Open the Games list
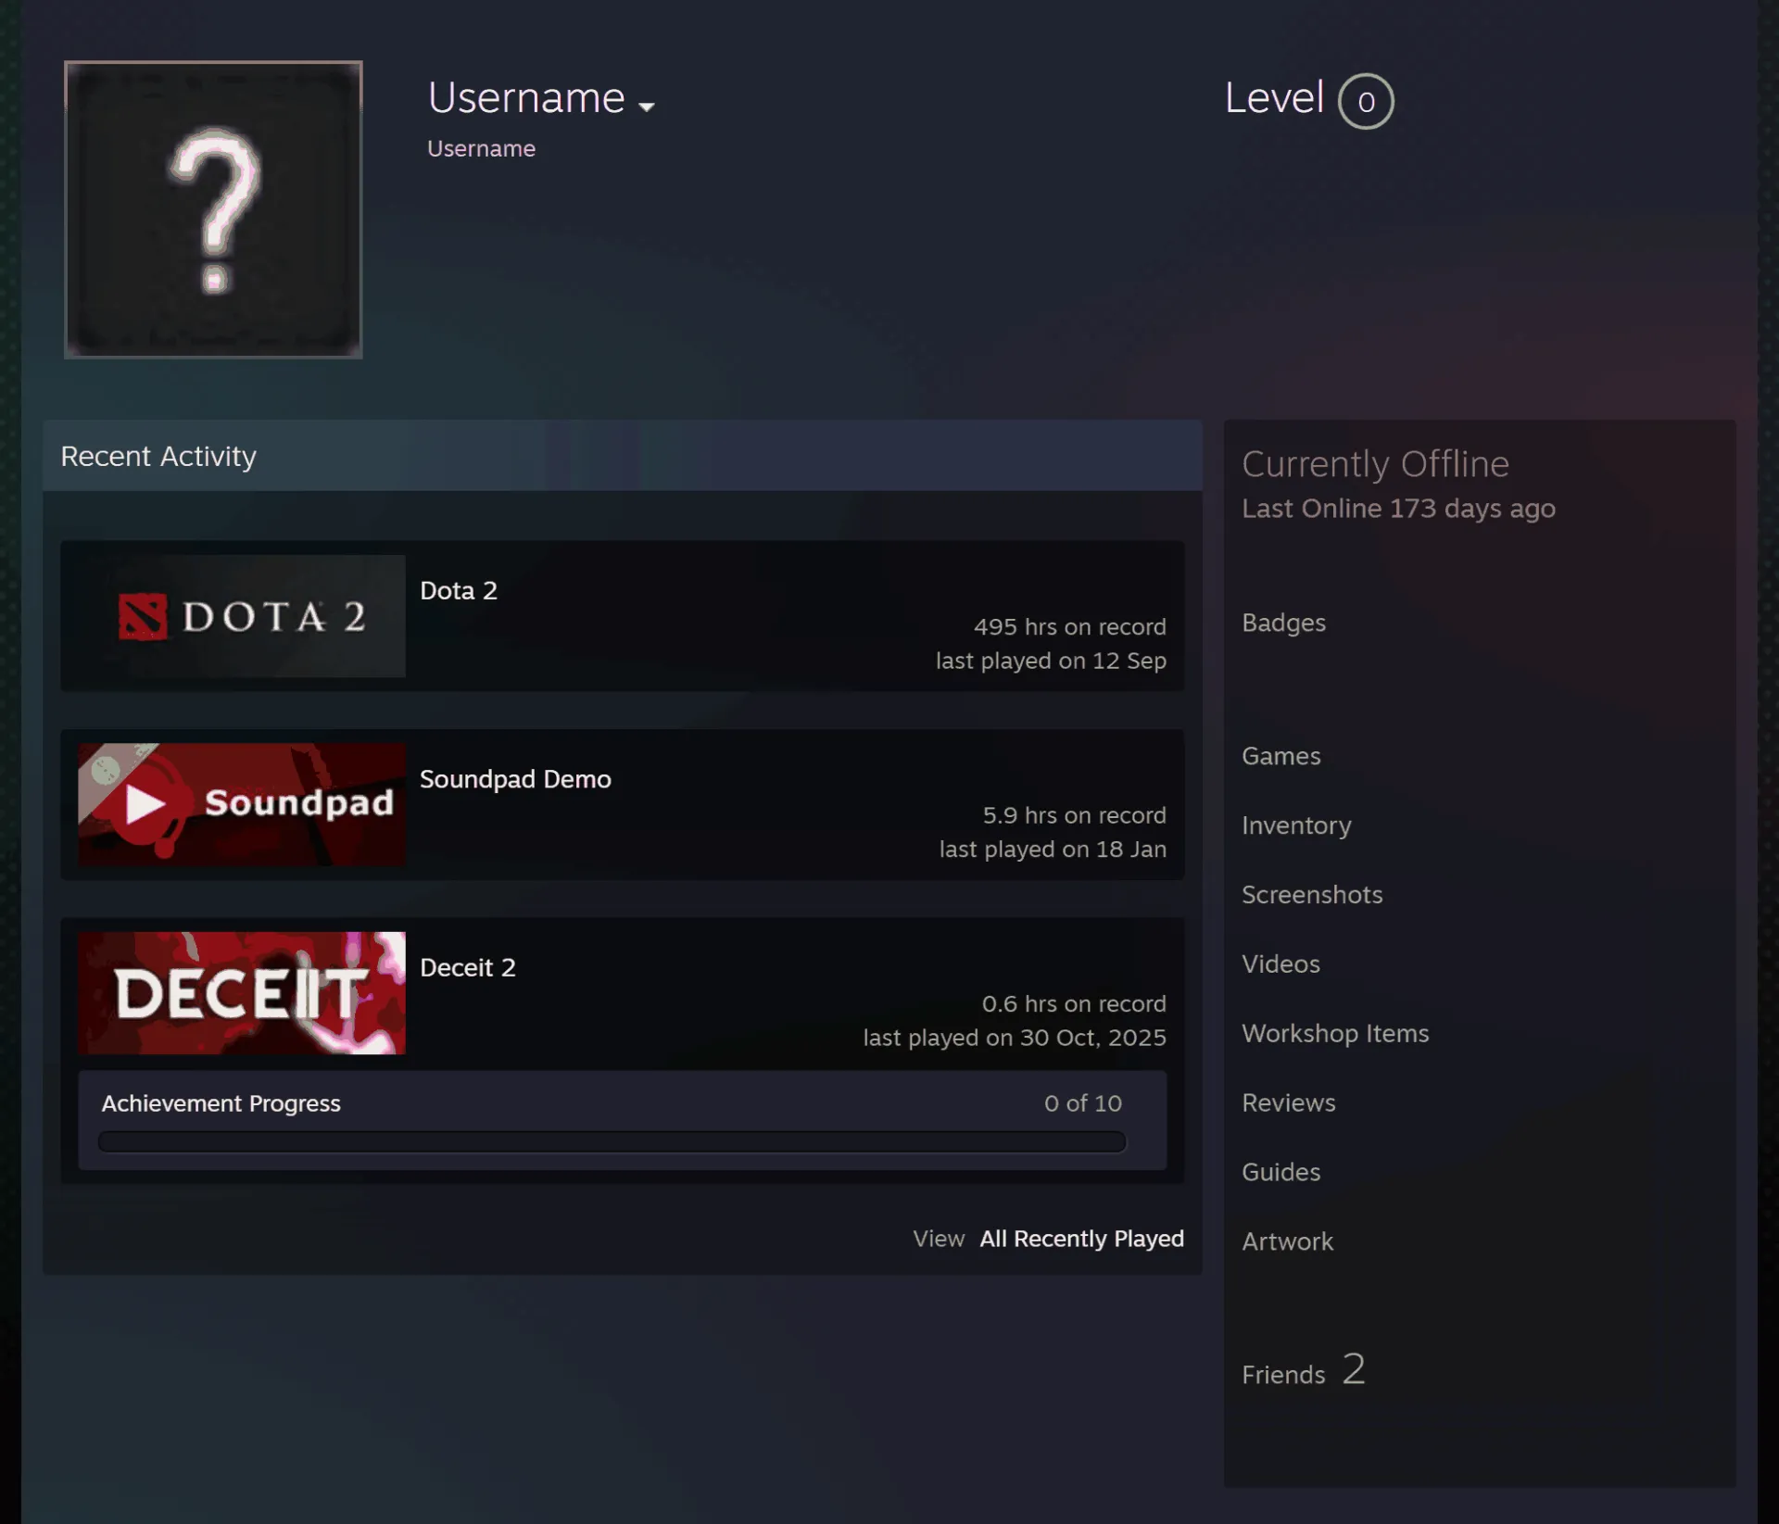The image size is (1779, 1524). pyautogui.click(x=1281, y=756)
